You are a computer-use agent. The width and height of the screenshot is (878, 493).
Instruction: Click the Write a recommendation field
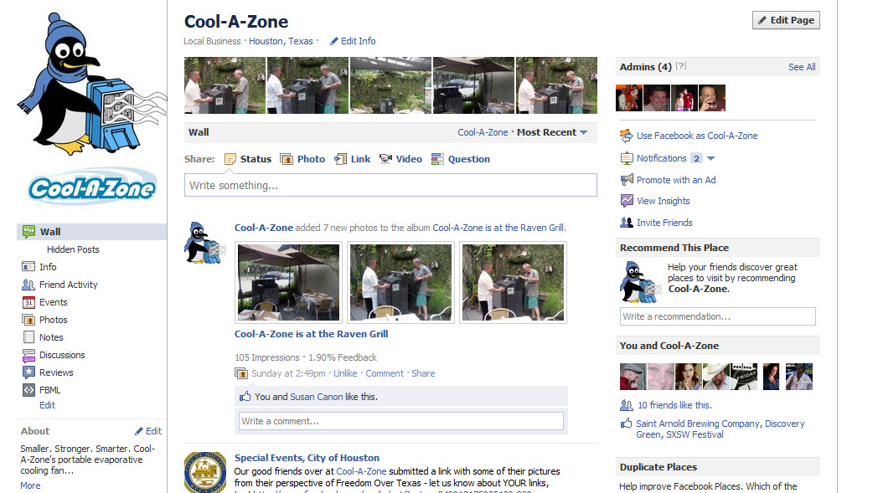point(717,316)
